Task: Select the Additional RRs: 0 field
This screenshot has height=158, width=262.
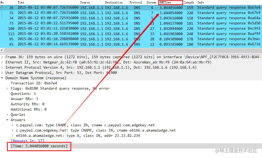Action: [29, 109]
